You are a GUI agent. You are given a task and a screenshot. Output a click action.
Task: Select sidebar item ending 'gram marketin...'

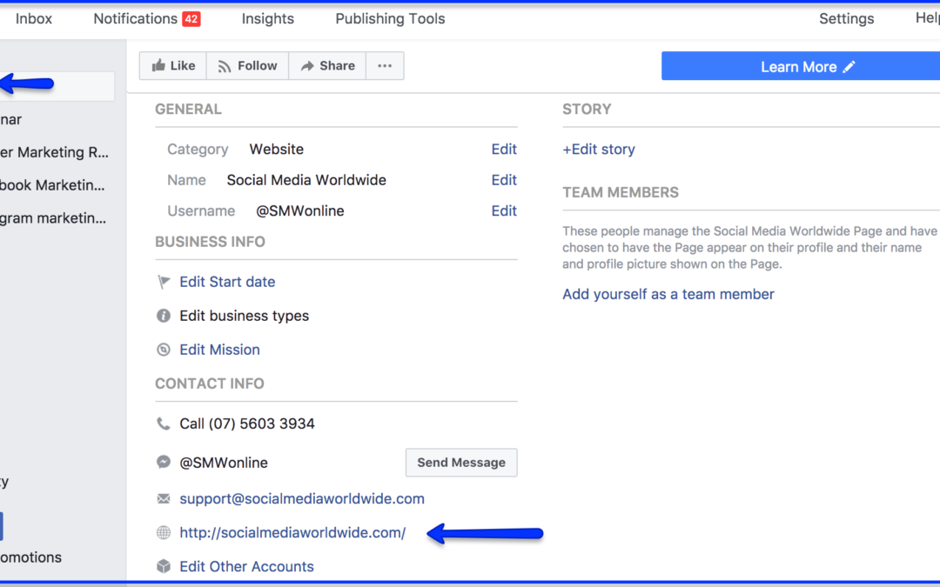(x=53, y=218)
